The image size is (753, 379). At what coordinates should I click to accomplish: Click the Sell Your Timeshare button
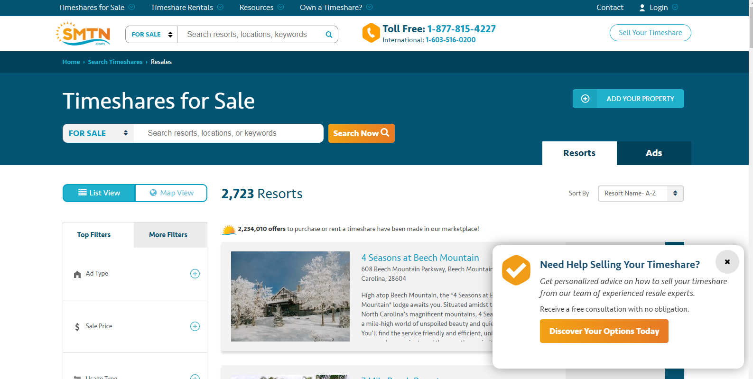tap(650, 33)
